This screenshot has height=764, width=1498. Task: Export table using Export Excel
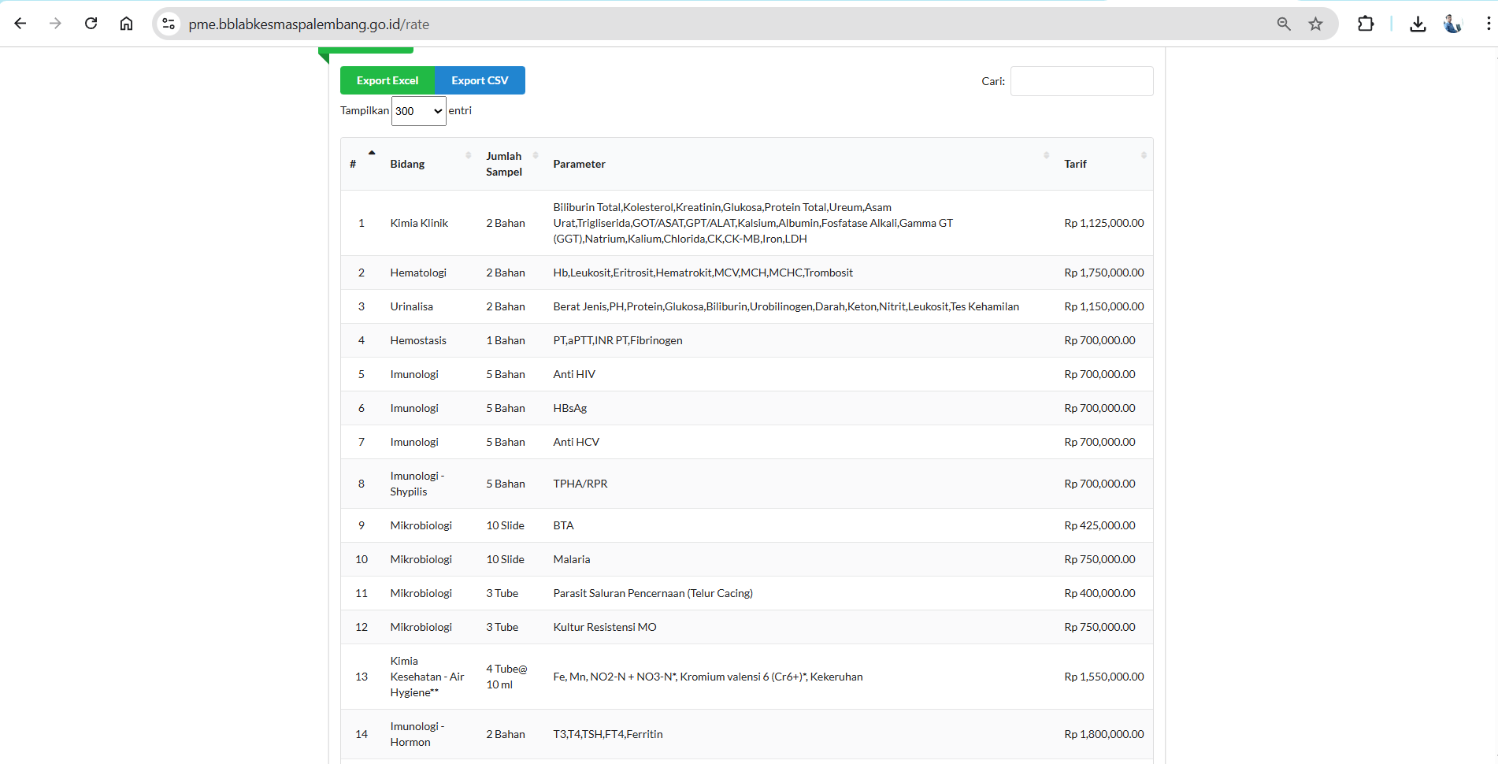tap(387, 80)
